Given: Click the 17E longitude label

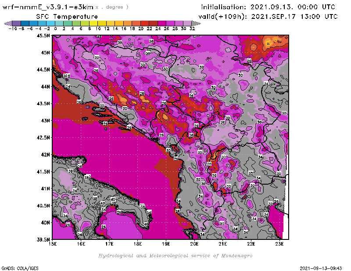Looking at the screenshot, I should (x=109, y=244).
